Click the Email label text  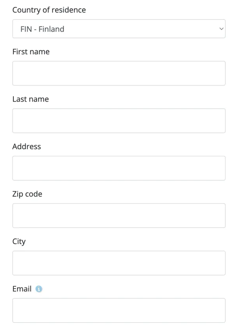(x=21, y=289)
